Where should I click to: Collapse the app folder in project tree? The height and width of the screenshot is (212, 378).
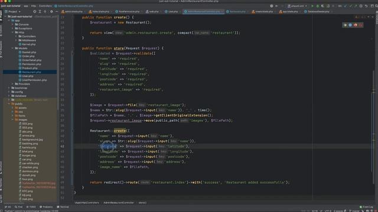9,21
